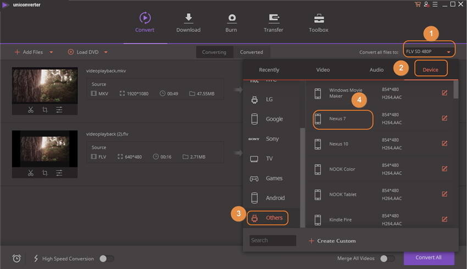Image resolution: width=467 pixels, height=269 pixels.
Task: Open the Burn section
Action: (x=231, y=23)
